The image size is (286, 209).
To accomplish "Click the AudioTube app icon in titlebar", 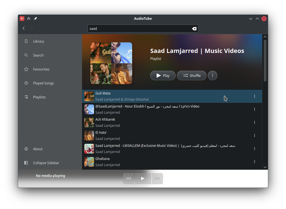I will (x=22, y=18).
